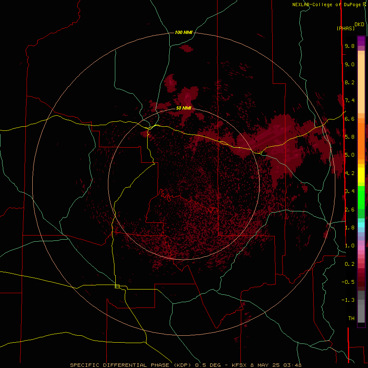Select the 9.0 value on the scale

350,65
